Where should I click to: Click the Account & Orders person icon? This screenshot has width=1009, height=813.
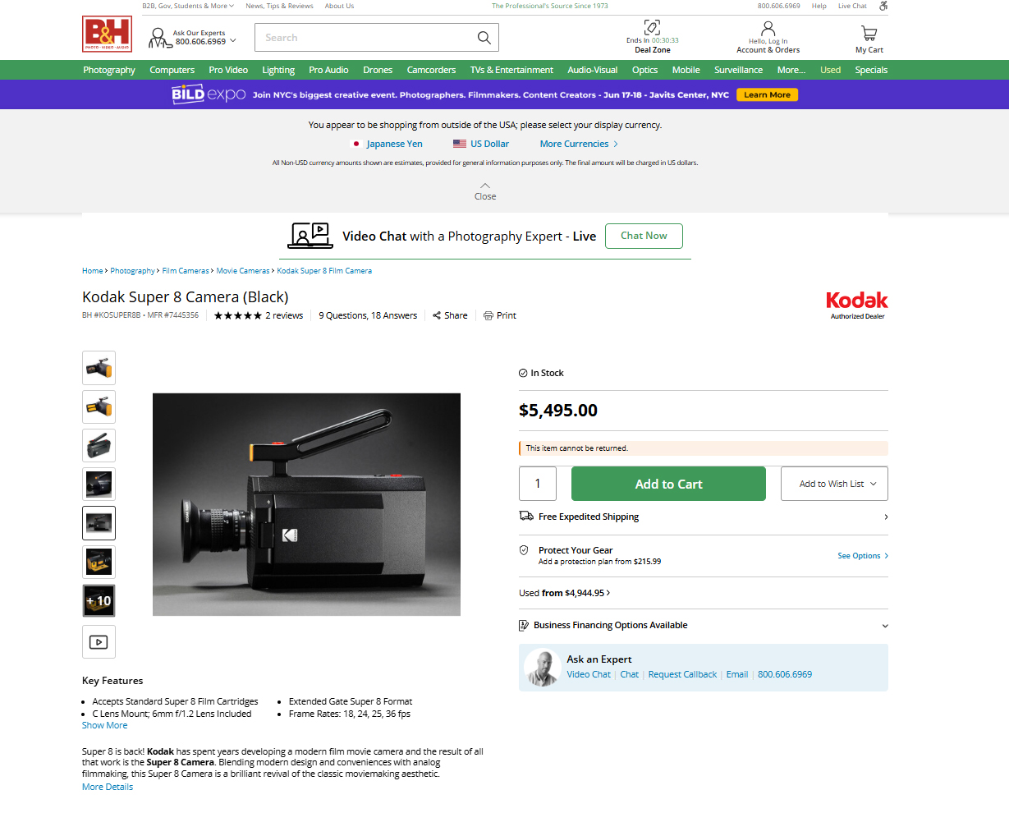(x=768, y=29)
